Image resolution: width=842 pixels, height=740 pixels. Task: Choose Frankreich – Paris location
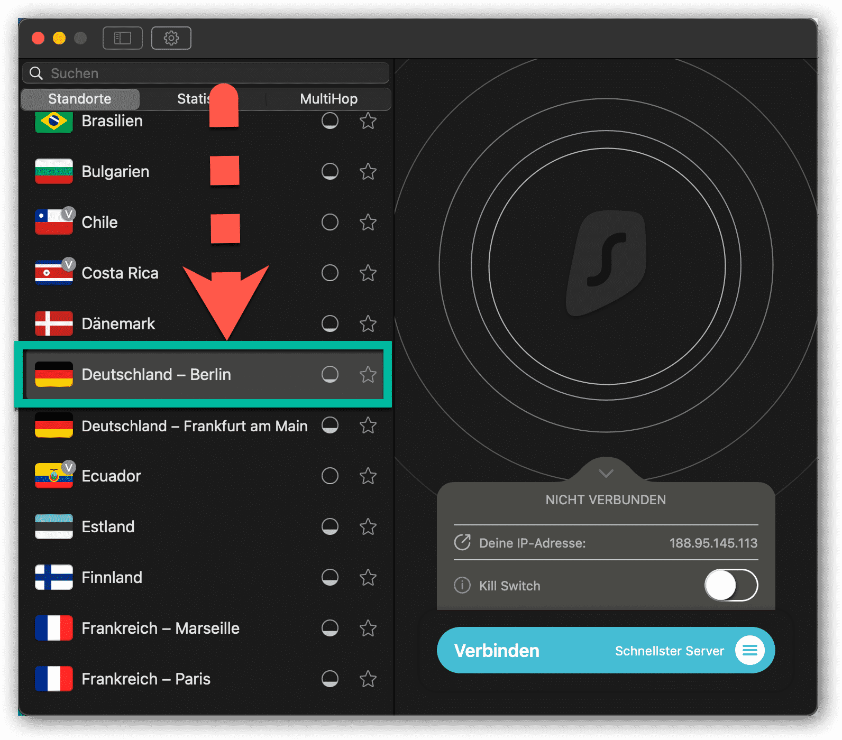pyautogui.click(x=206, y=679)
